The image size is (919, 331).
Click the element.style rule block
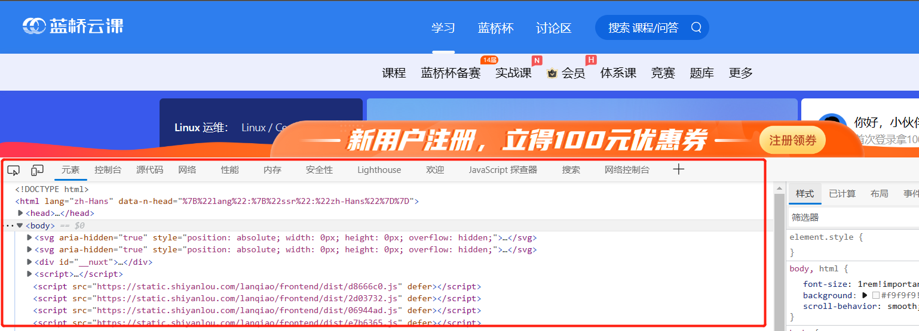(x=854, y=245)
